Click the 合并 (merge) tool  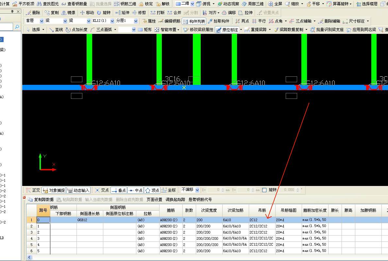(x=175, y=13)
